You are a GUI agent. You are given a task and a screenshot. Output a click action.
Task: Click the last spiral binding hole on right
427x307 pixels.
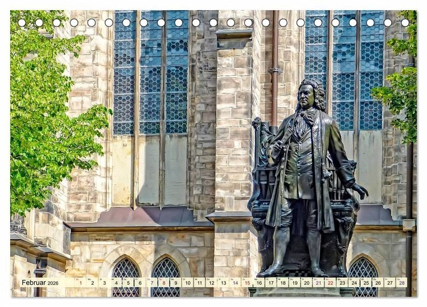(x=405, y=22)
